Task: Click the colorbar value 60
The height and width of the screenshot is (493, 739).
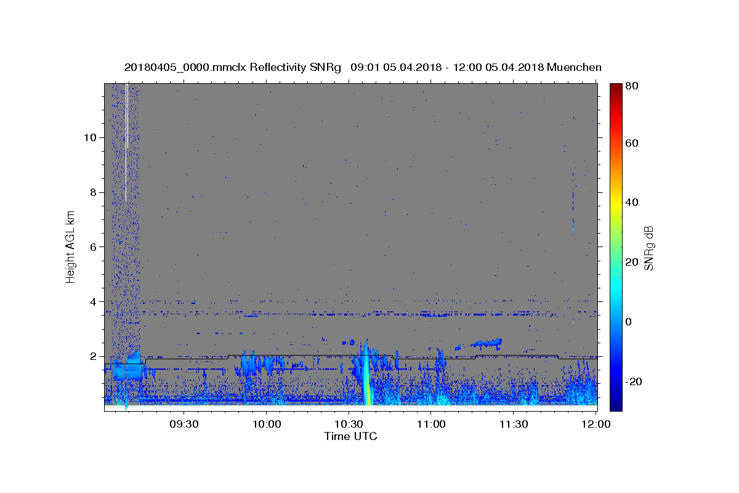Action: (632, 143)
